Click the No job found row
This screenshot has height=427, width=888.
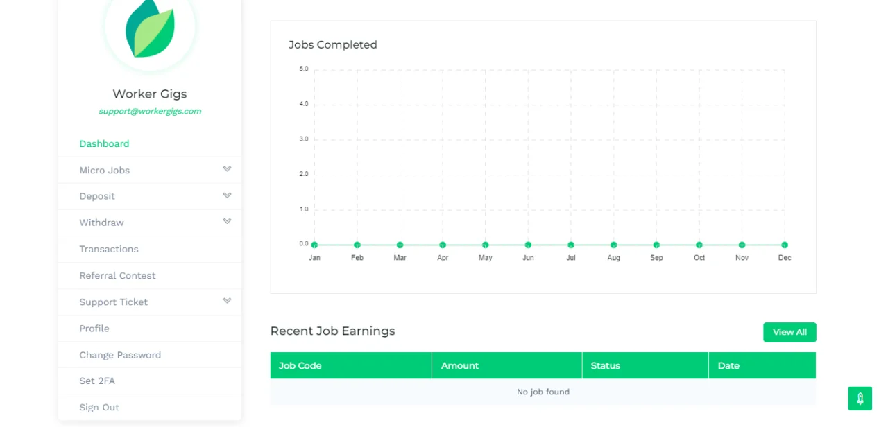click(543, 392)
